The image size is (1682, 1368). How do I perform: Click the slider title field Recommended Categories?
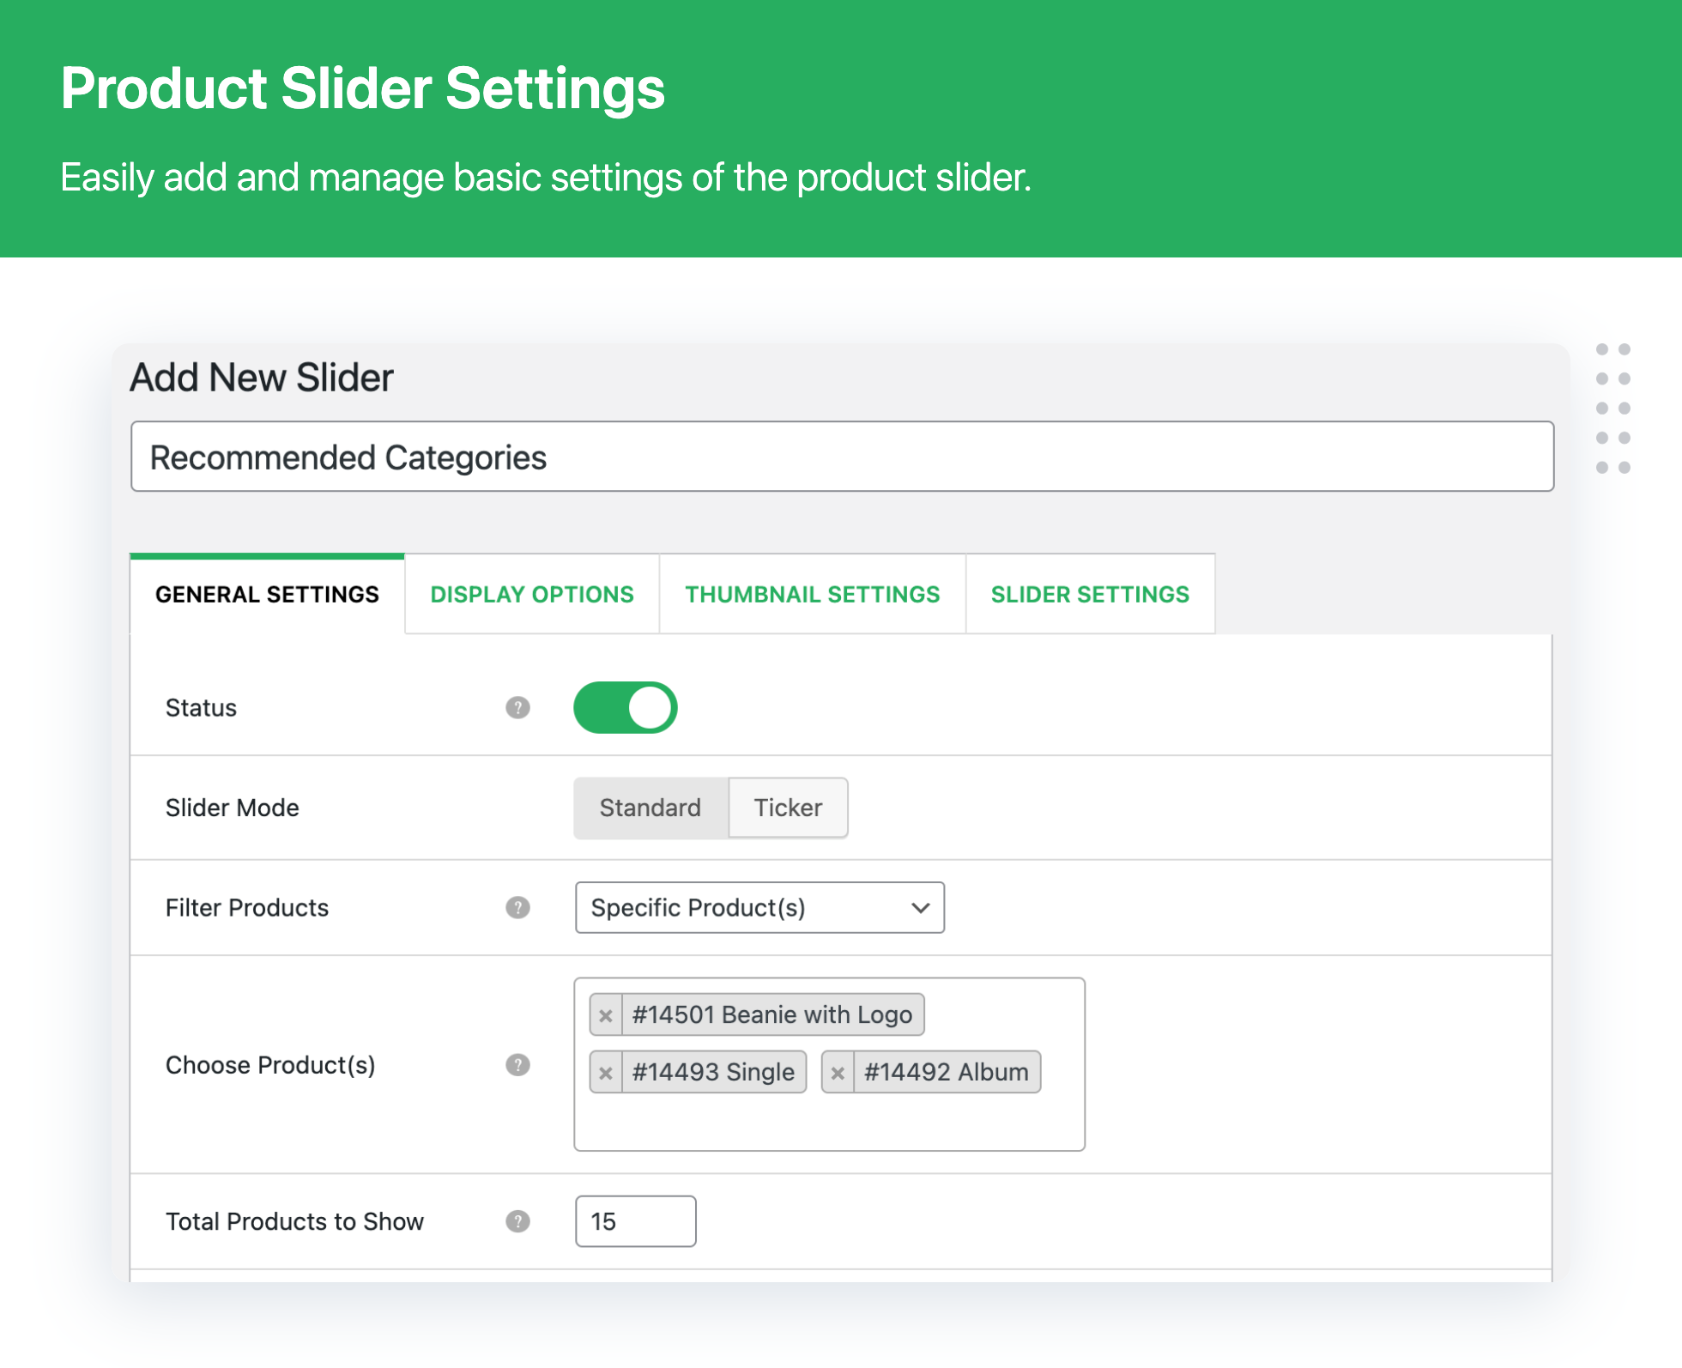[842, 457]
